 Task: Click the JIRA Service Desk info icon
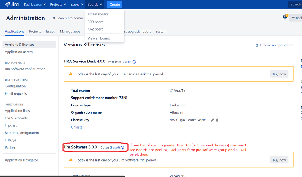[x=134, y=62]
